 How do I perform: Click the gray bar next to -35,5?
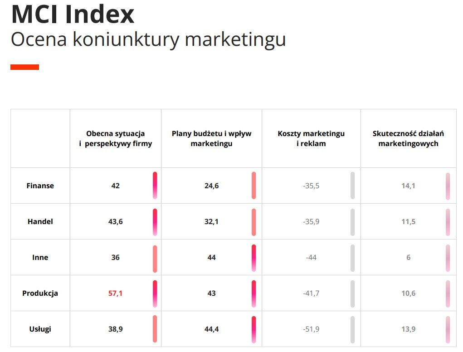(x=352, y=186)
